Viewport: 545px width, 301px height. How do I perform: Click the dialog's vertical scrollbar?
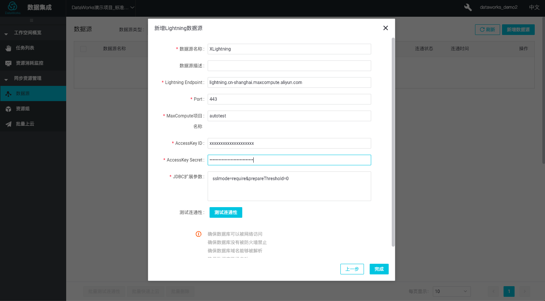(393, 142)
